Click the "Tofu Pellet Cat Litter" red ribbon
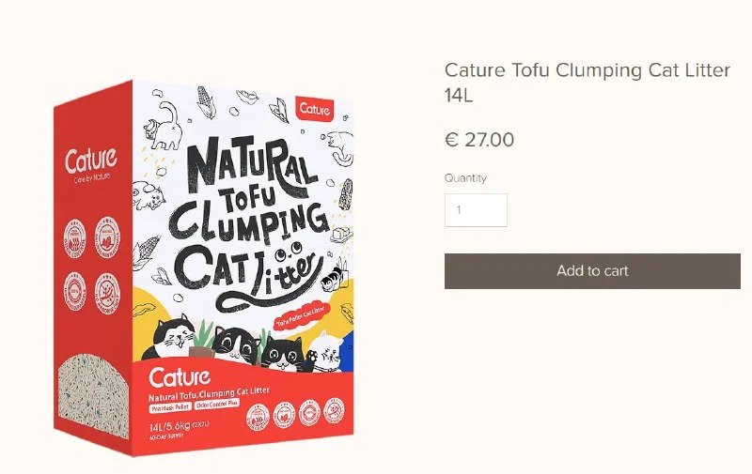 pyautogui.click(x=301, y=314)
